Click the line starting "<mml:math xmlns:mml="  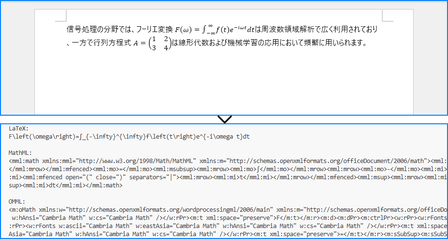pyautogui.click(x=228, y=161)
